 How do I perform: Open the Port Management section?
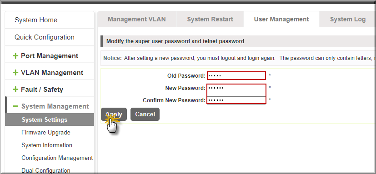(50, 56)
